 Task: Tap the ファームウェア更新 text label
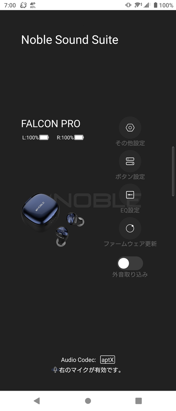click(130, 244)
